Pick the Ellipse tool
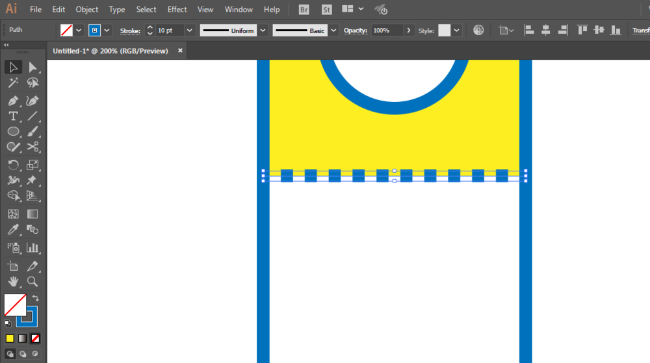The height and width of the screenshot is (363, 650). pos(13,132)
